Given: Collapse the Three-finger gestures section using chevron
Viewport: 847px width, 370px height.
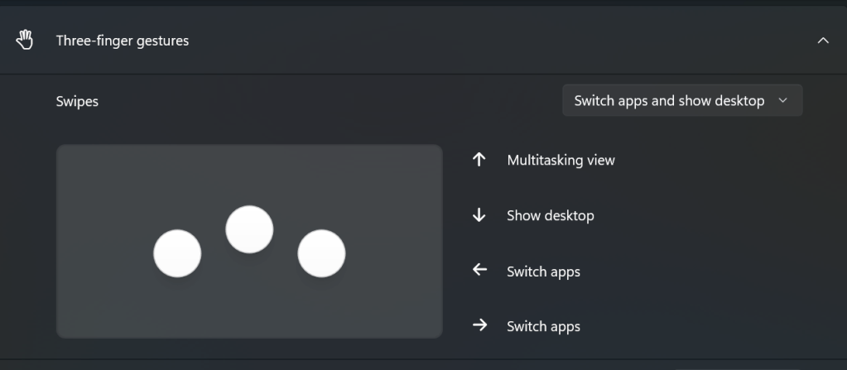Looking at the screenshot, I should pos(822,41).
